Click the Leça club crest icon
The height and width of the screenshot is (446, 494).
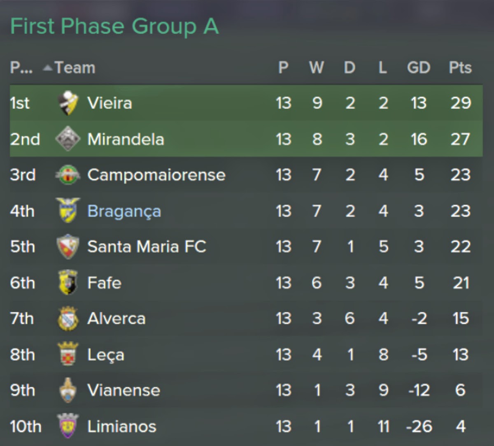68,354
